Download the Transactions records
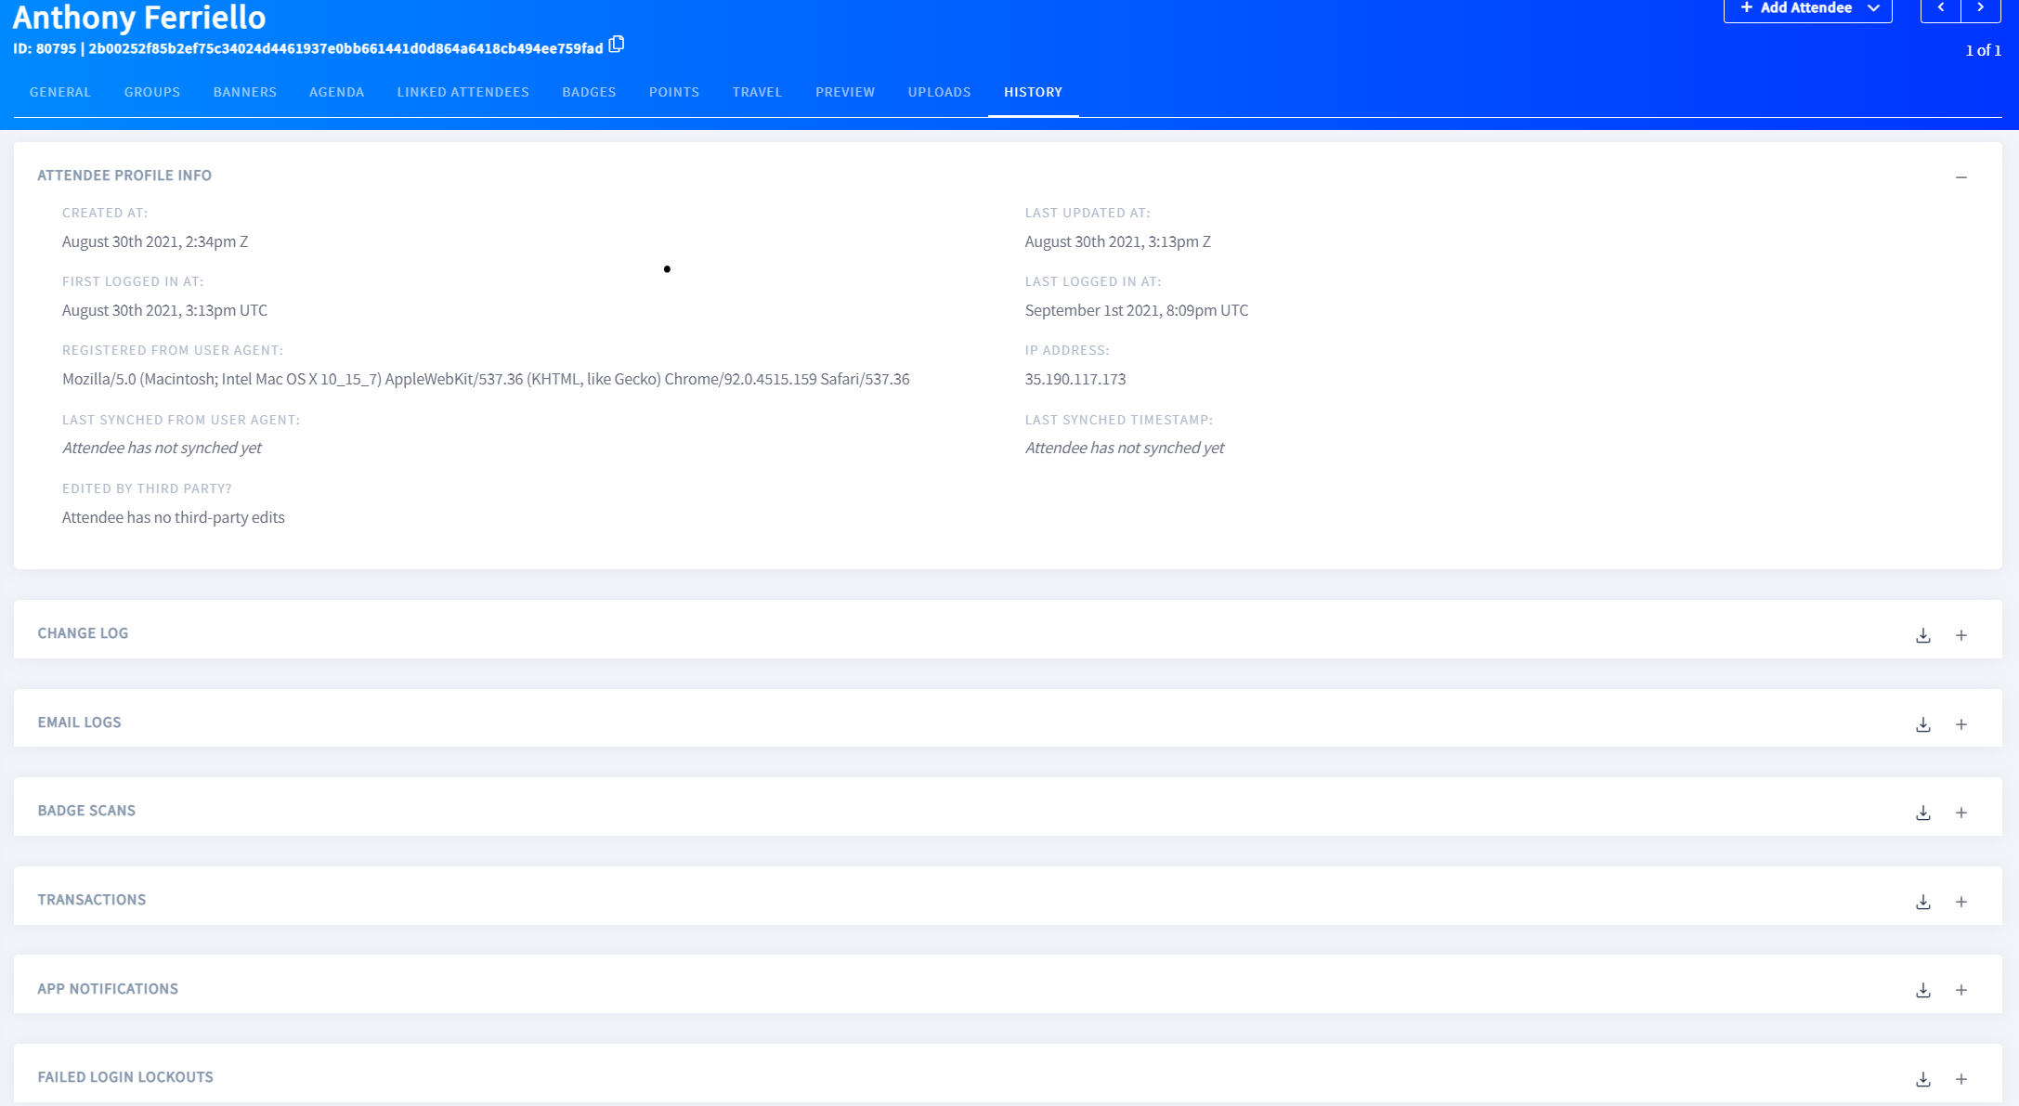 tap(1923, 902)
